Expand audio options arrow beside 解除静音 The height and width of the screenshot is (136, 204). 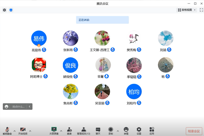(x=14, y=131)
